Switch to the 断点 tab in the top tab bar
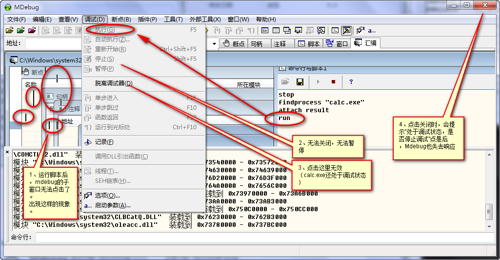This screenshot has height=260, width=500. coord(234,44)
